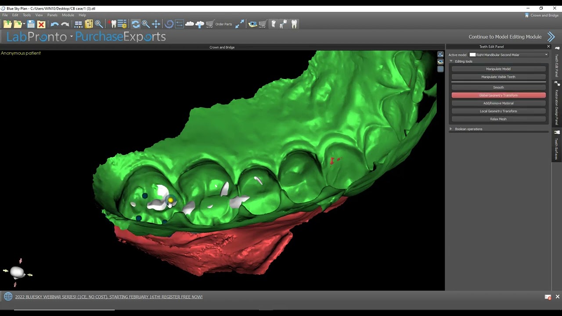Image resolution: width=562 pixels, height=316 pixels.
Task: Open the dropdown arrow beside open folder
Action: pos(23,24)
